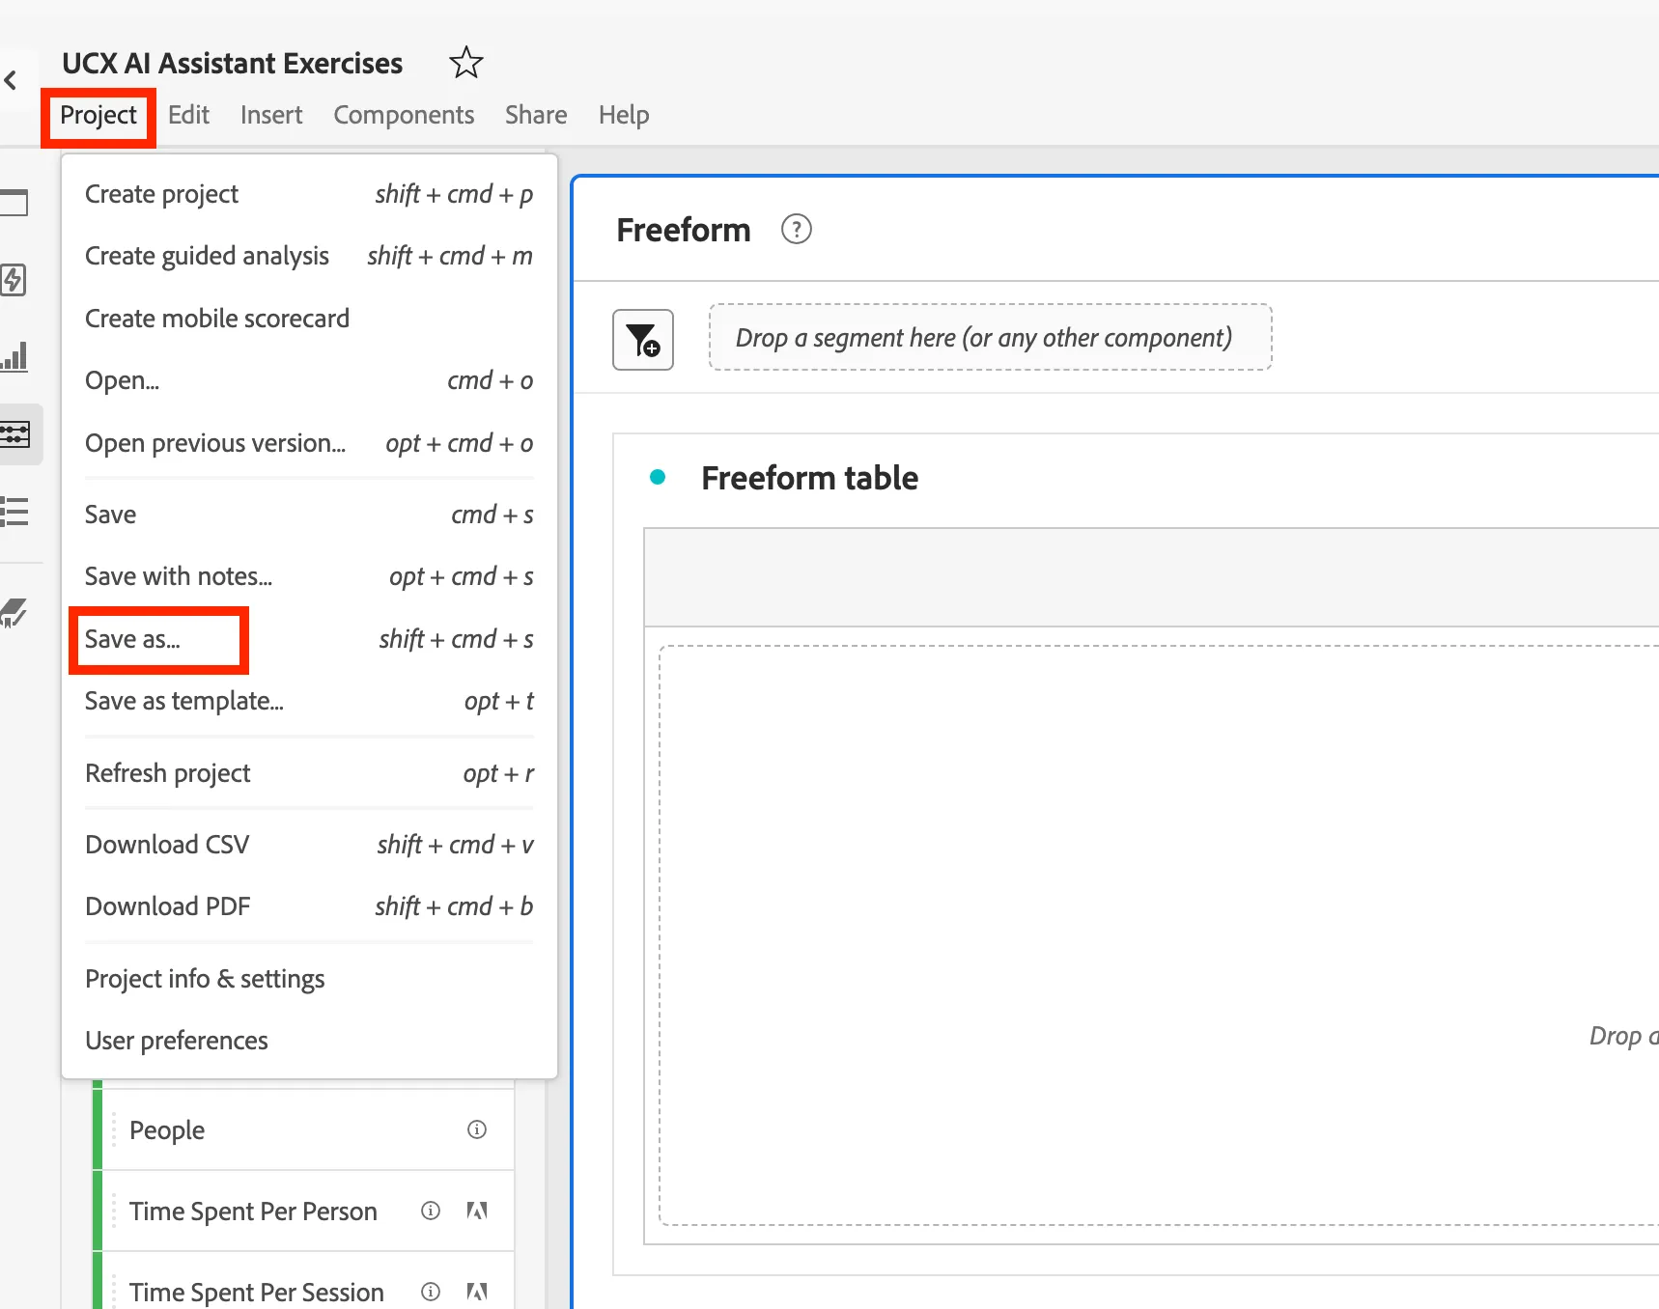Select Download CSV
Viewport: 1659px width, 1309px height.
309,845
